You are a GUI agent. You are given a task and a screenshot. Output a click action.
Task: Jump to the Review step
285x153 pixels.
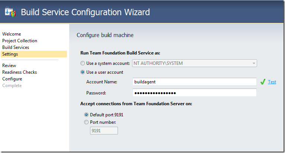click(x=9, y=66)
